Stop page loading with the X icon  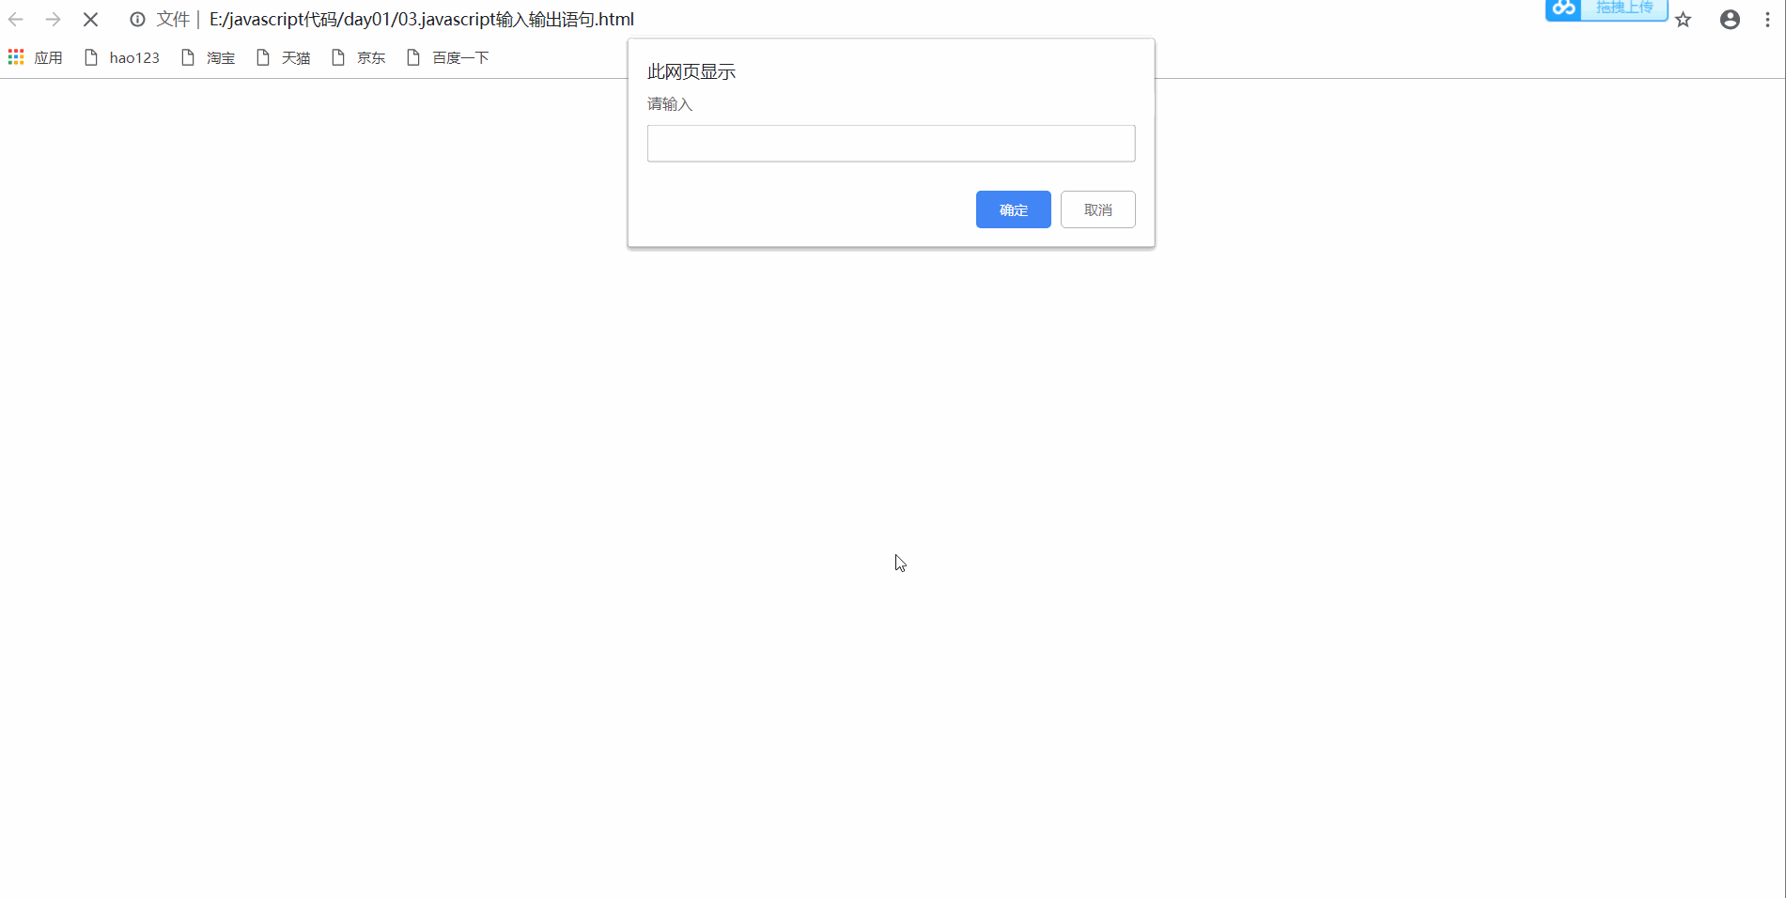91,20
